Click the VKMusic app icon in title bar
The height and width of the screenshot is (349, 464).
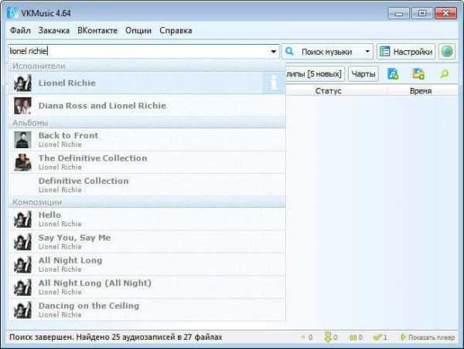click(12, 13)
